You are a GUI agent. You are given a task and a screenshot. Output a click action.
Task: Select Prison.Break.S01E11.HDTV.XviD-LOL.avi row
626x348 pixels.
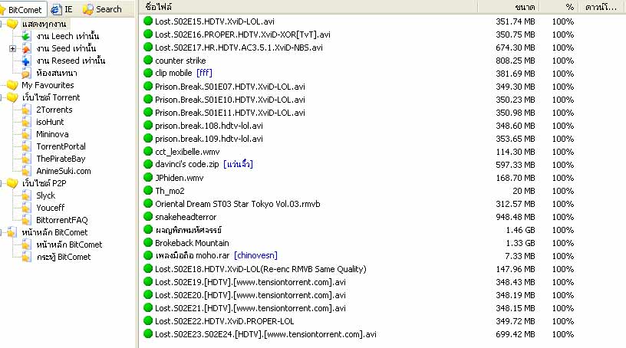383,113
